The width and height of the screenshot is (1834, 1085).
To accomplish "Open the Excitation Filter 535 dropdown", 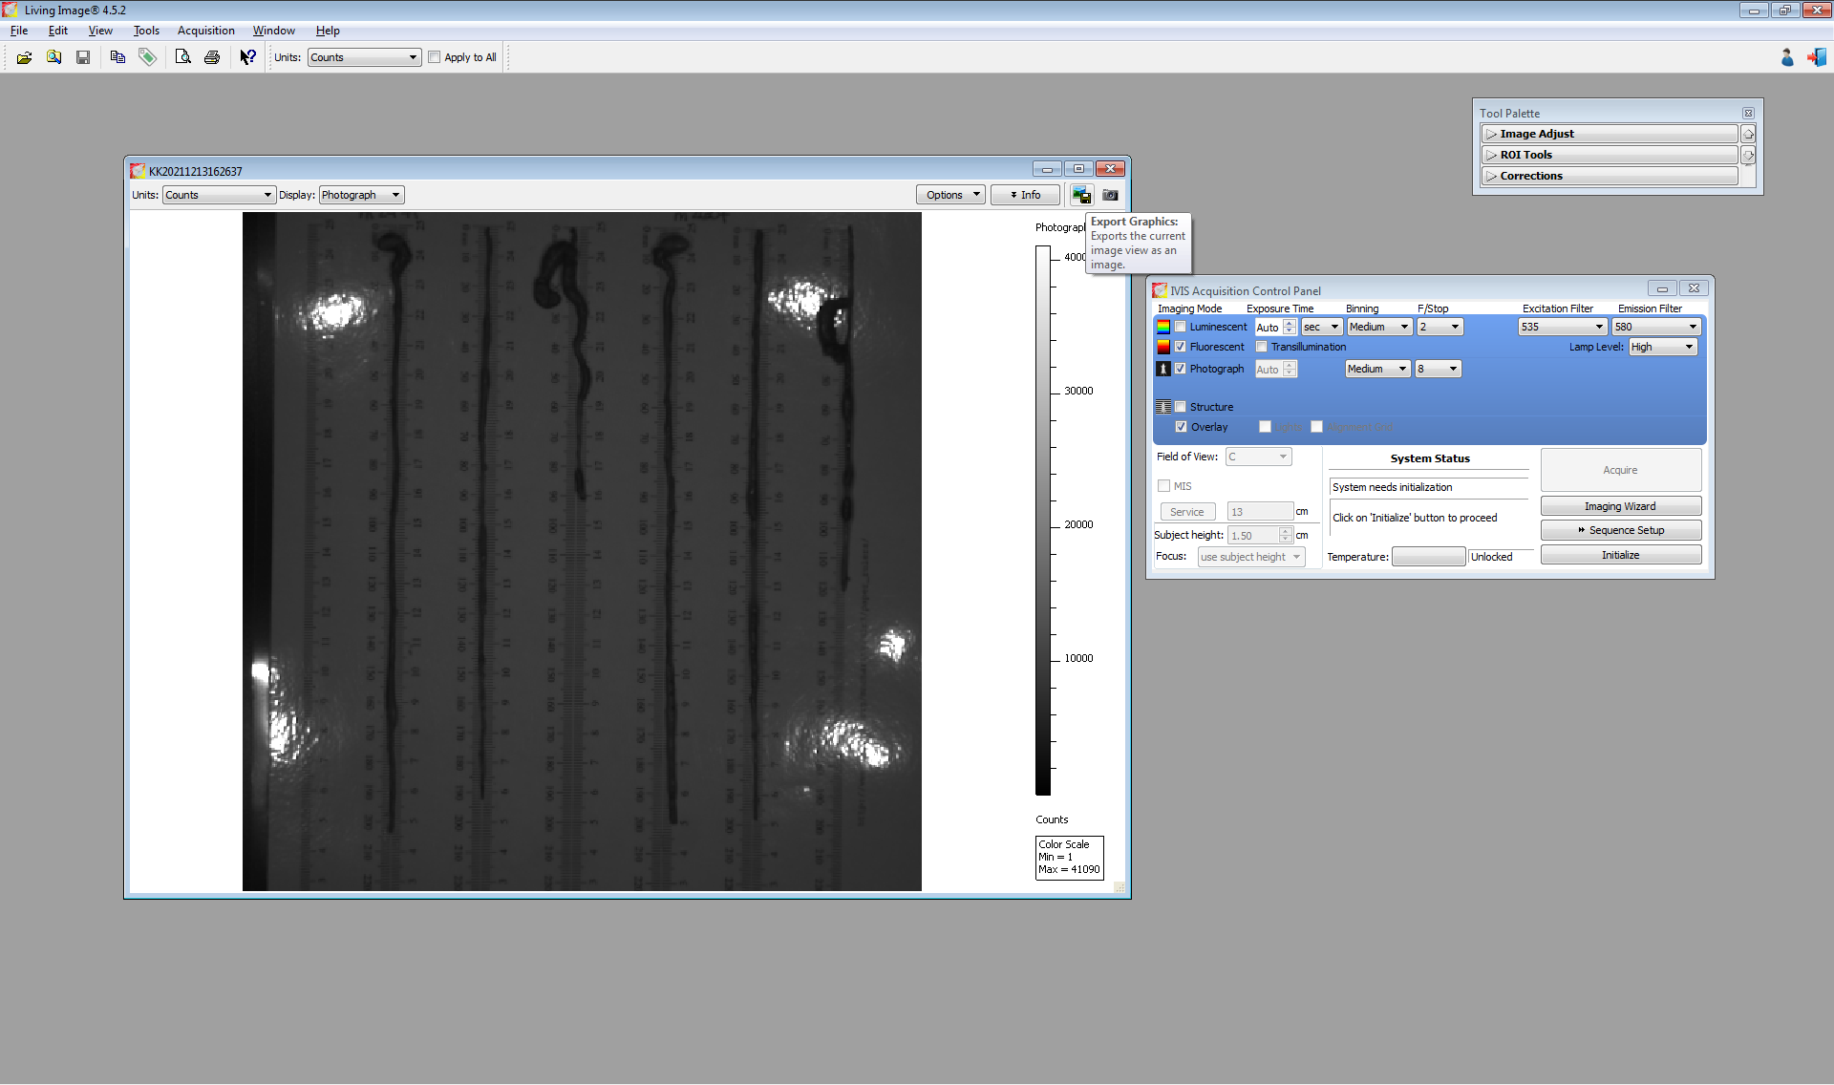I will click(1561, 327).
